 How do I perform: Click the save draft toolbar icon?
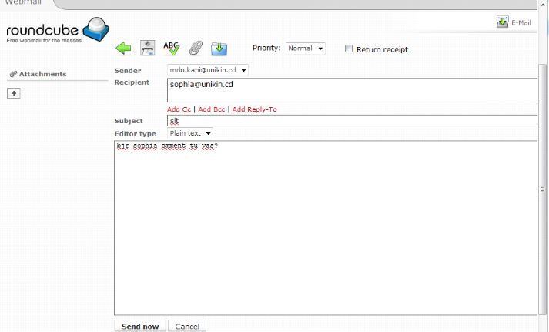219,49
